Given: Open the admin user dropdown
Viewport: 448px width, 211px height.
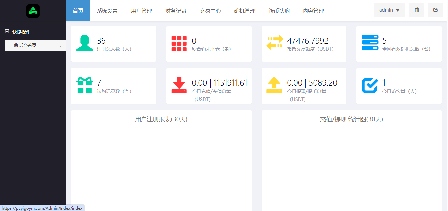Looking at the screenshot, I should click(389, 10).
